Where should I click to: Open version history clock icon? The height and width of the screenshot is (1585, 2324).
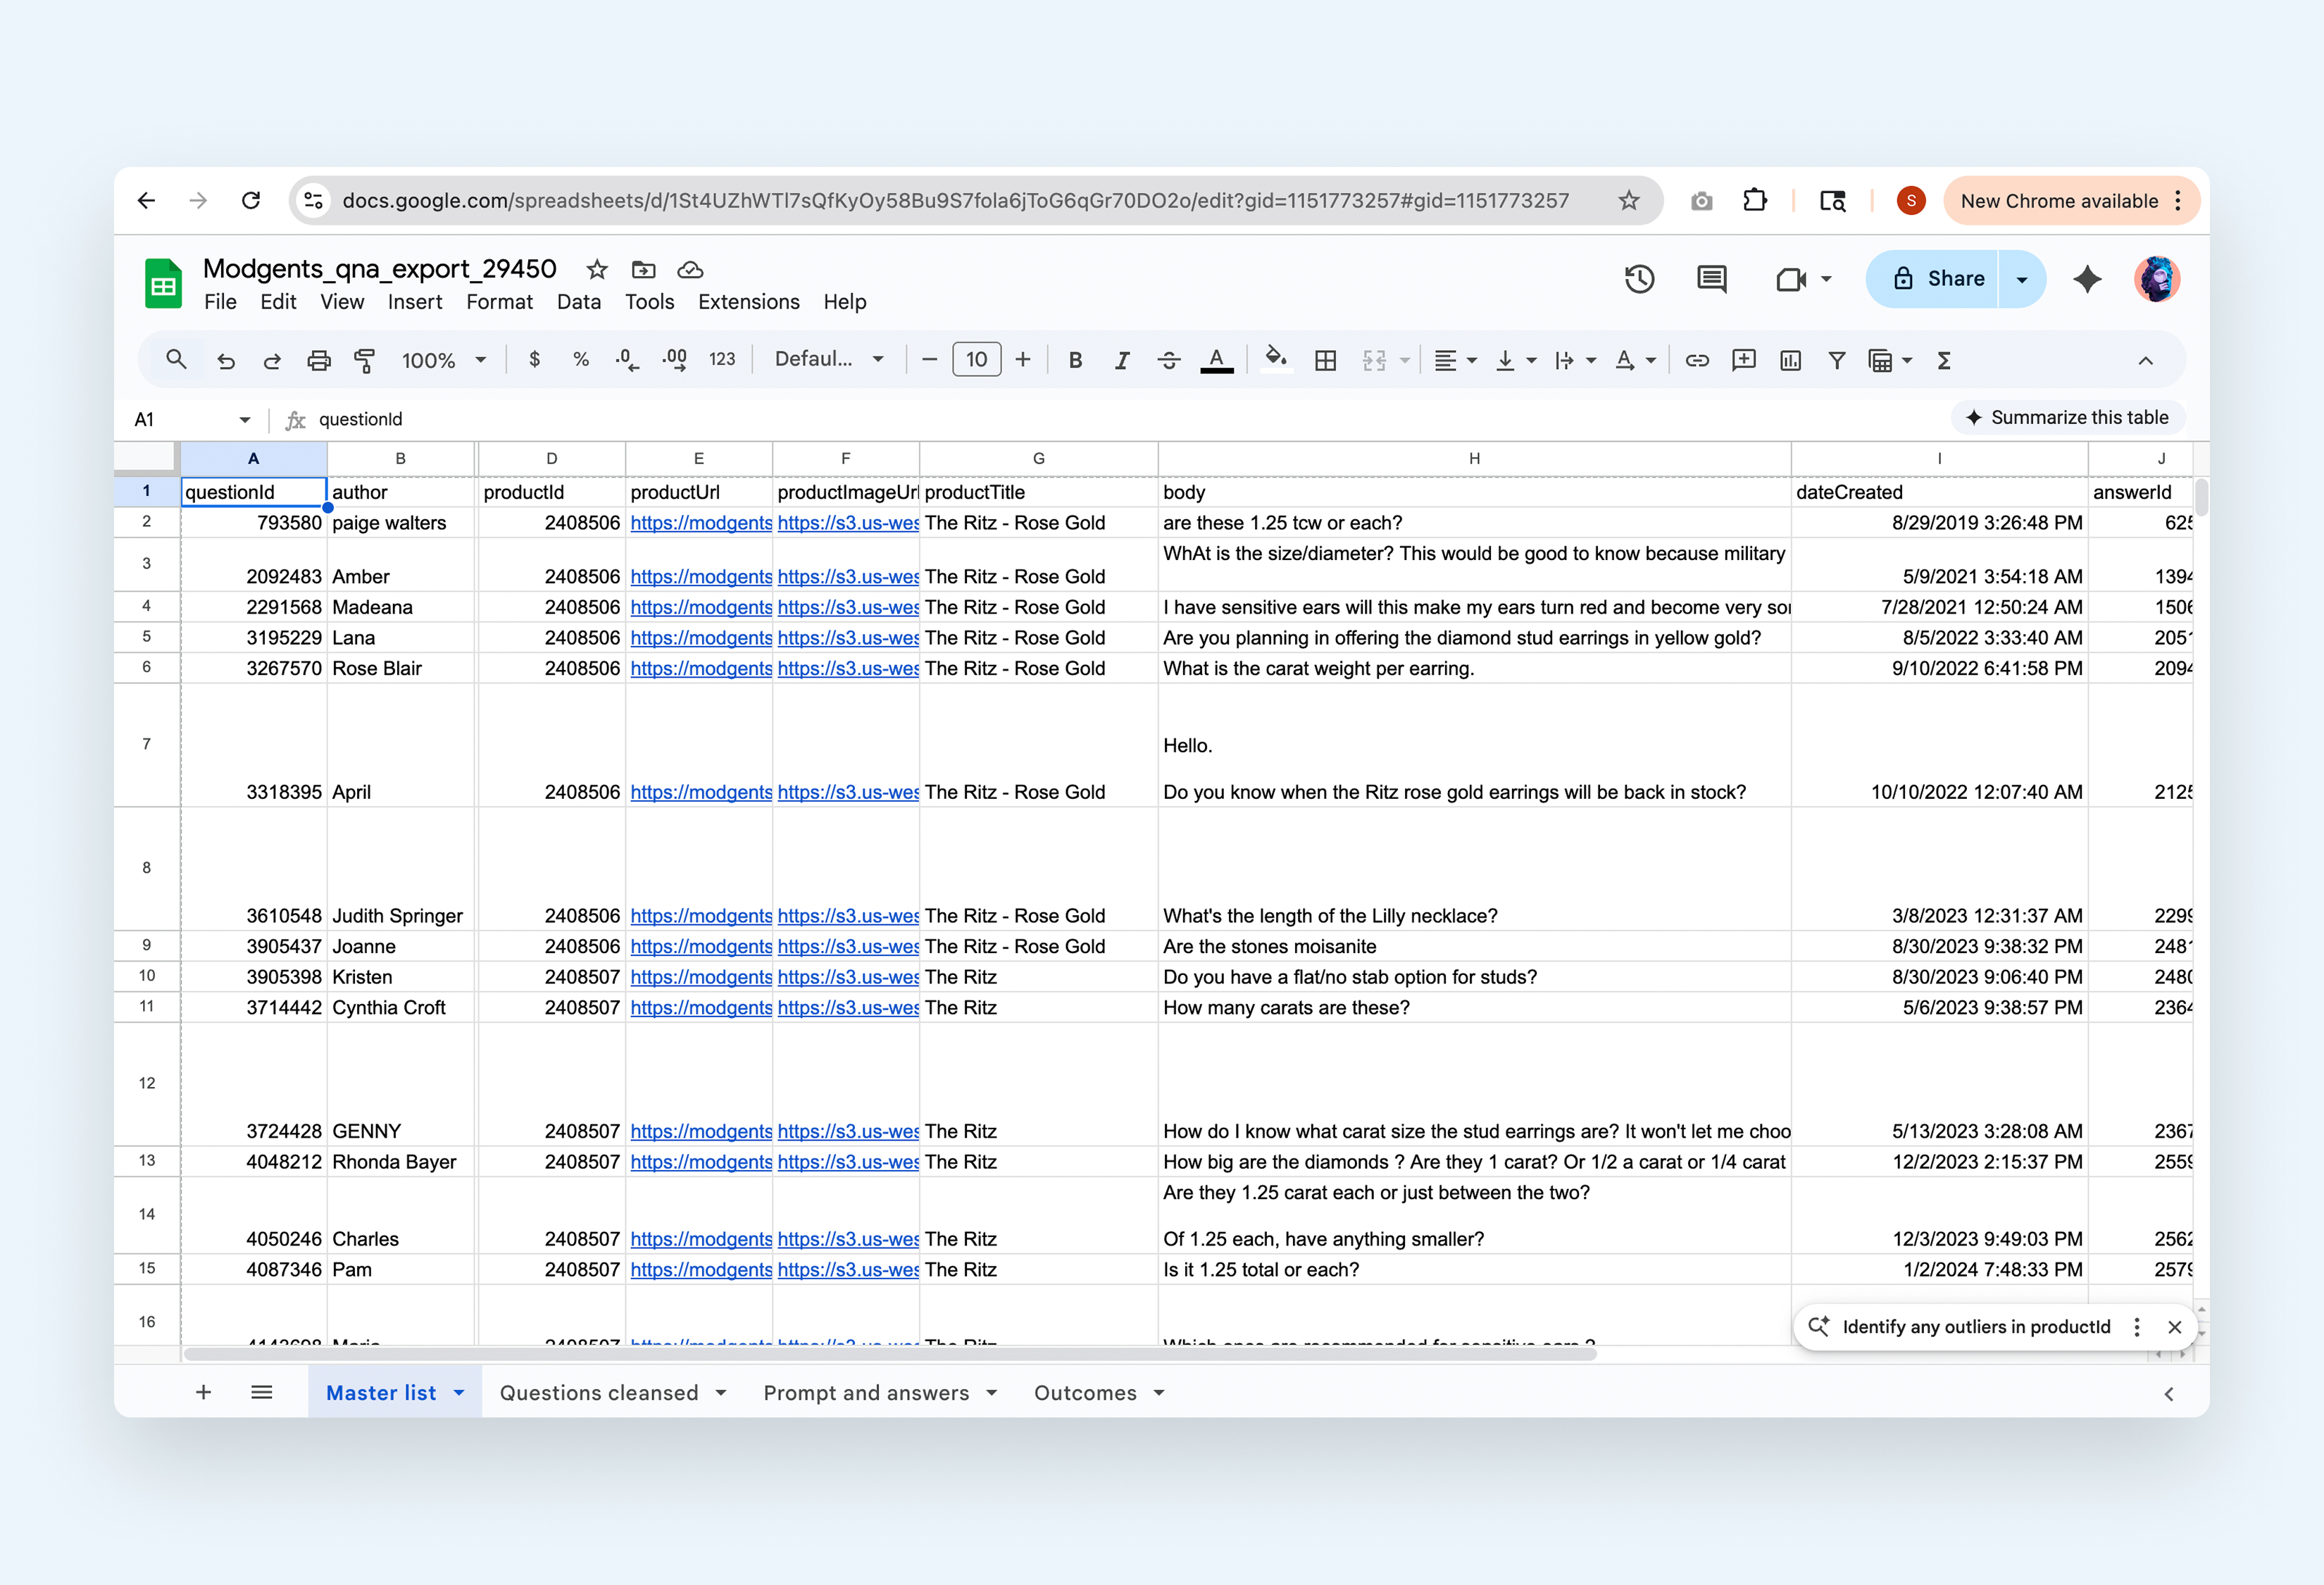1639,279
